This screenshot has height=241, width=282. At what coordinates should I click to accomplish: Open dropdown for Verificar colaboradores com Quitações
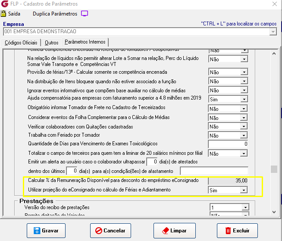(244, 127)
